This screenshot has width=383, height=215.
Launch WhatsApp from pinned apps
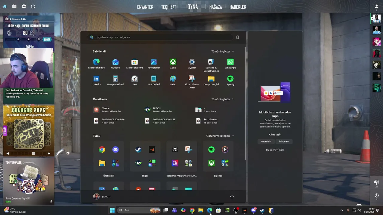pyautogui.click(x=230, y=64)
